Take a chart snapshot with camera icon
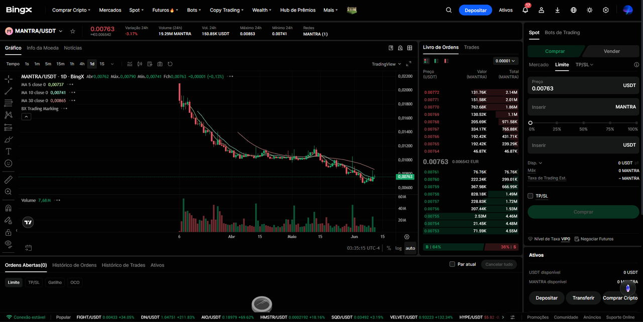Image resolution: width=643 pixels, height=322 pixels. click(160, 64)
